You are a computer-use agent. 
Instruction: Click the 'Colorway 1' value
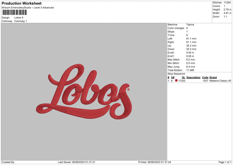click(x=21, y=21)
